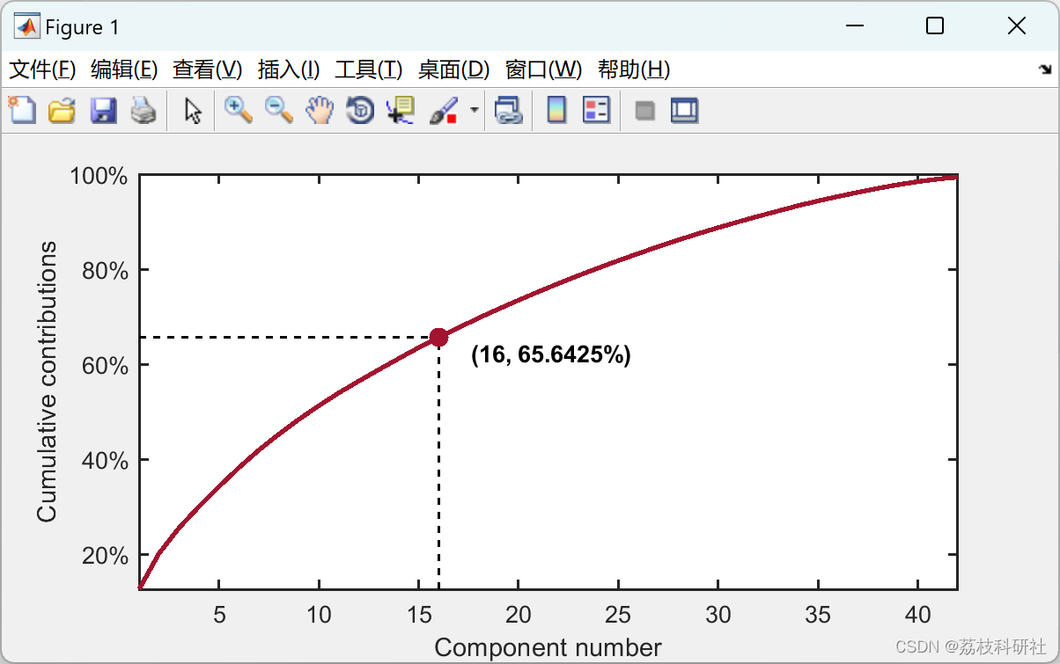Image resolution: width=1060 pixels, height=664 pixels.
Task: Select the Edit Plot arrow tool
Action: (x=194, y=110)
